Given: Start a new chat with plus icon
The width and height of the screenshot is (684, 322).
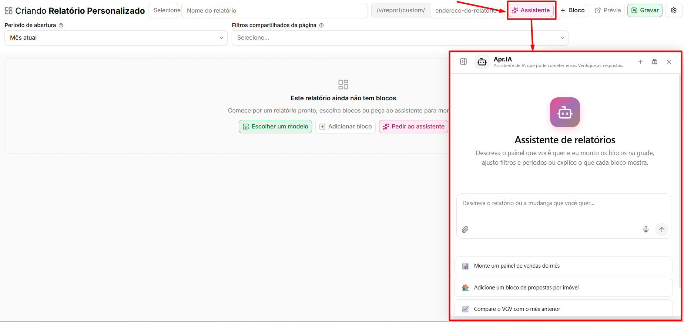Looking at the screenshot, I should pos(640,62).
